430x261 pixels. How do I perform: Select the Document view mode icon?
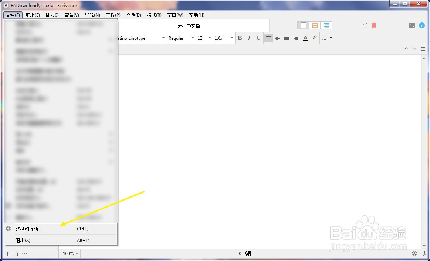[x=303, y=25]
